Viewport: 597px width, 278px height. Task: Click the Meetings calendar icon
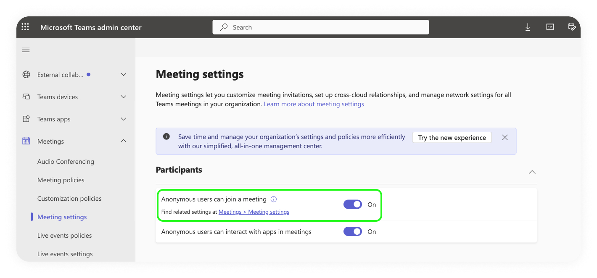(26, 141)
